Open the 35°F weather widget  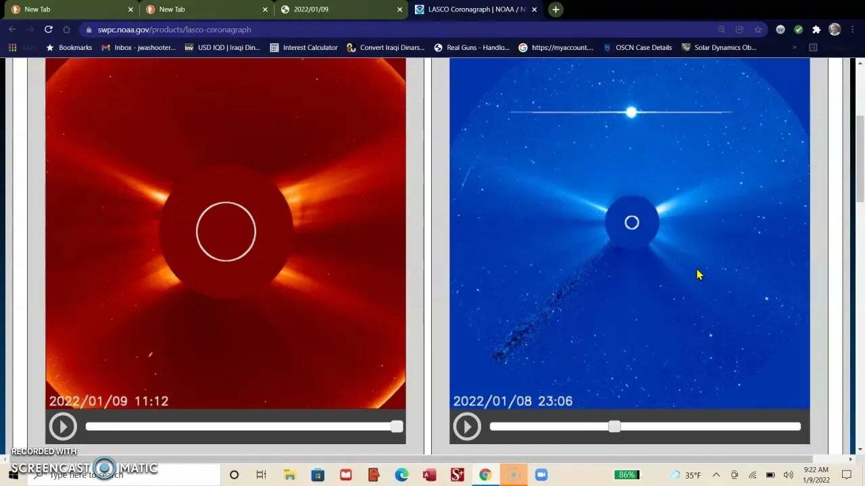pos(685,475)
